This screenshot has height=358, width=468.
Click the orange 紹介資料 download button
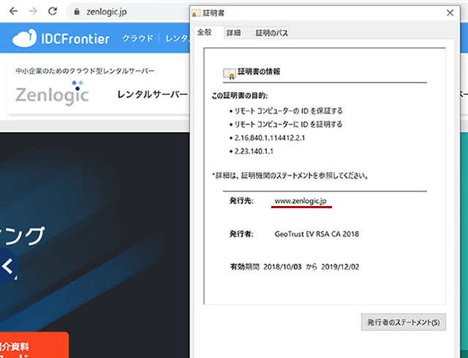pos(33,345)
